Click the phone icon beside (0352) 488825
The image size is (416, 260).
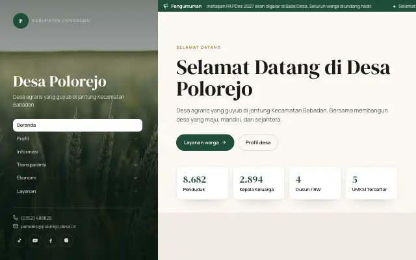(x=16, y=218)
